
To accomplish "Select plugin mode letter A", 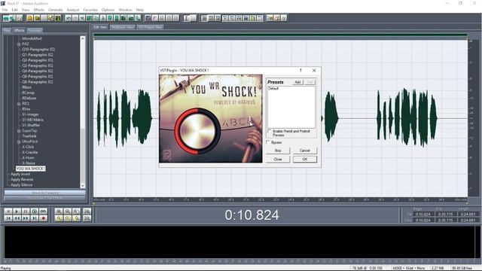I will (x=225, y=123).
